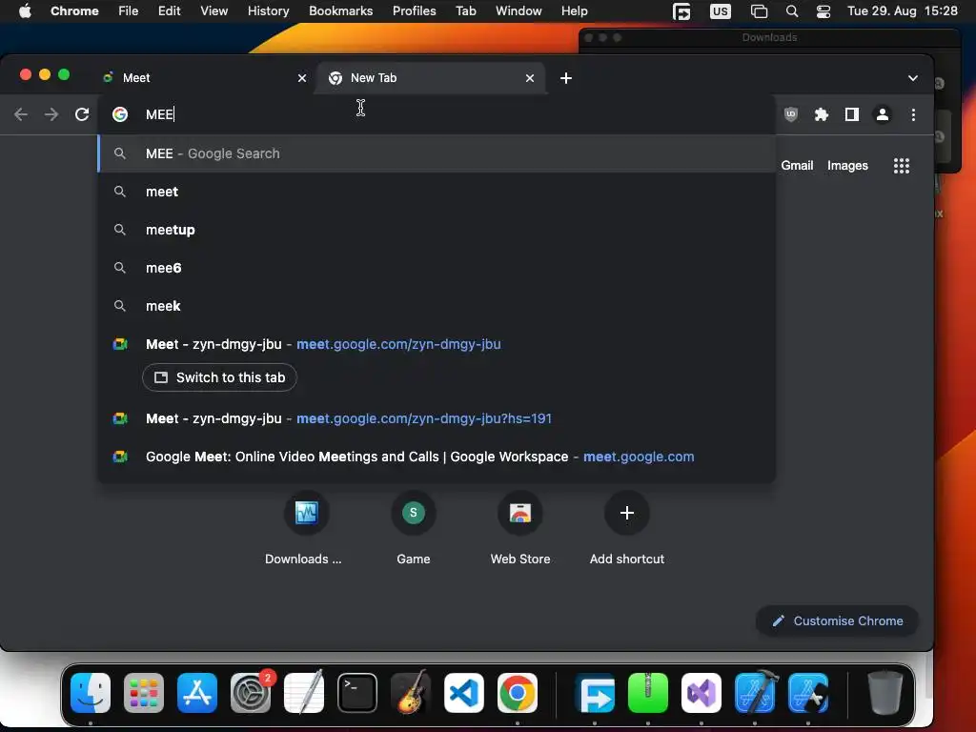Viewport: 976px width, 732px height.
Task: Click the clock showing Tue 29. Aug 15:28
Action: click(902, 11)
